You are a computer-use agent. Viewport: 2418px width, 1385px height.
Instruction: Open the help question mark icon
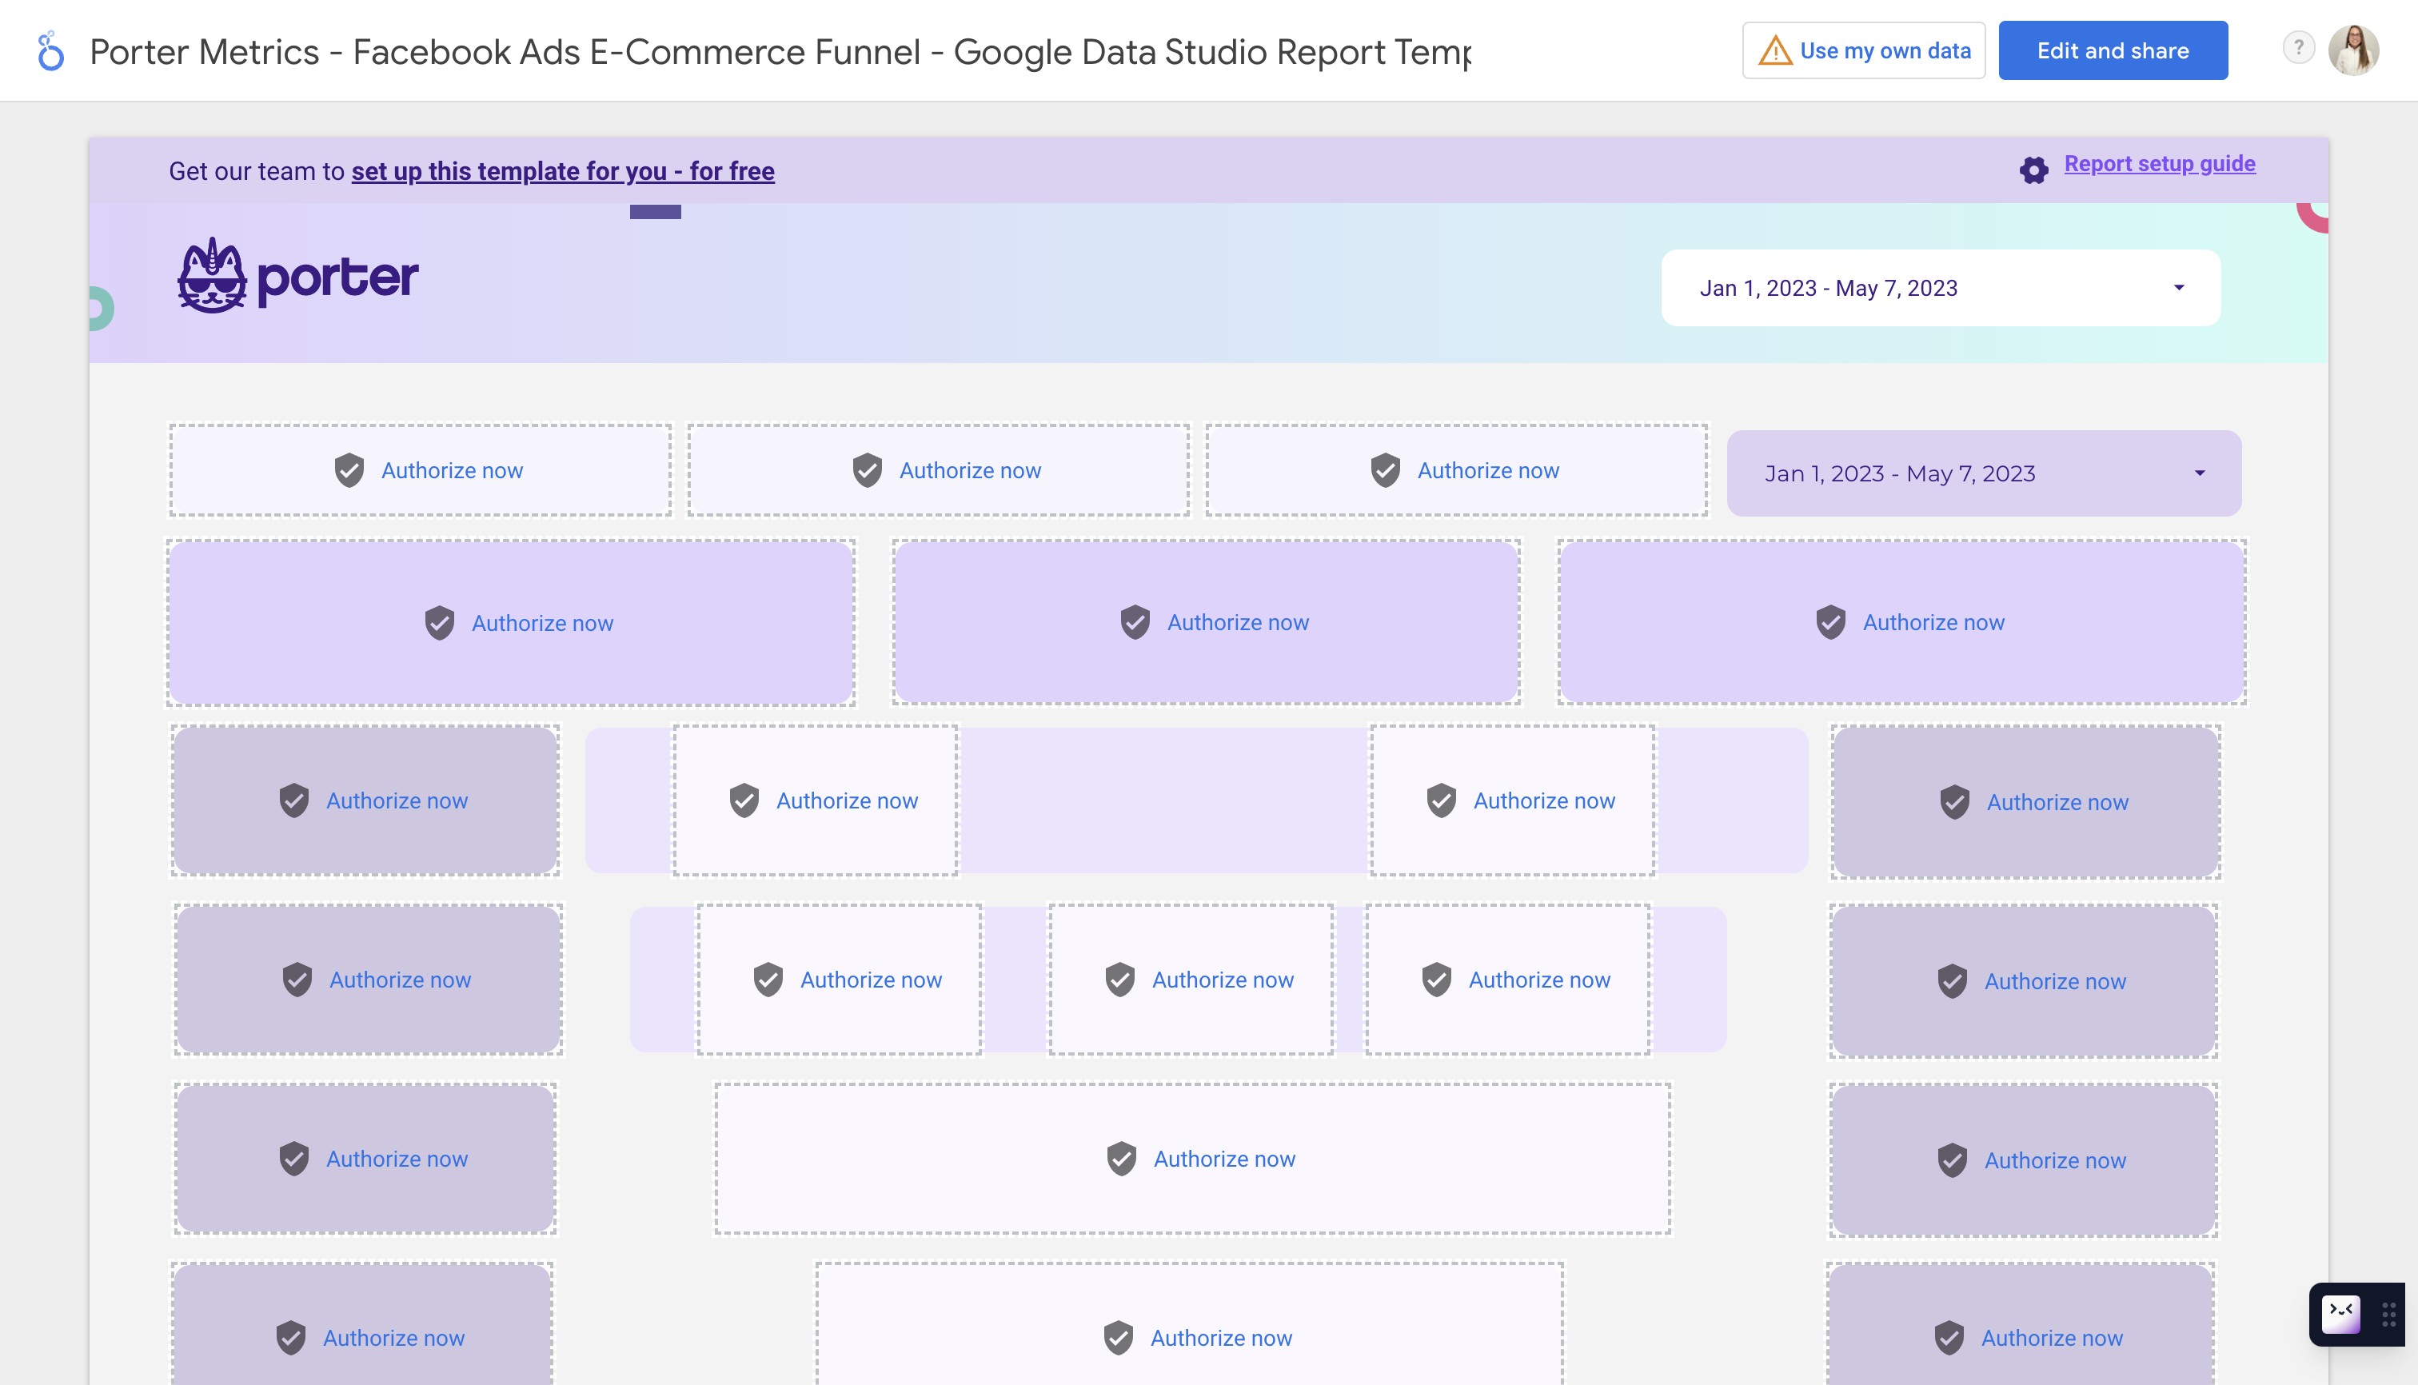pyautogui.click(x=2298, y=47)
